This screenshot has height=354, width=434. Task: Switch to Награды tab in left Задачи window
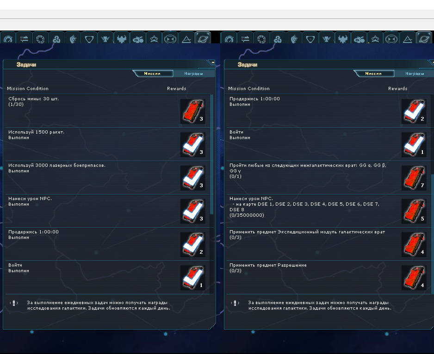click(193, 73)
